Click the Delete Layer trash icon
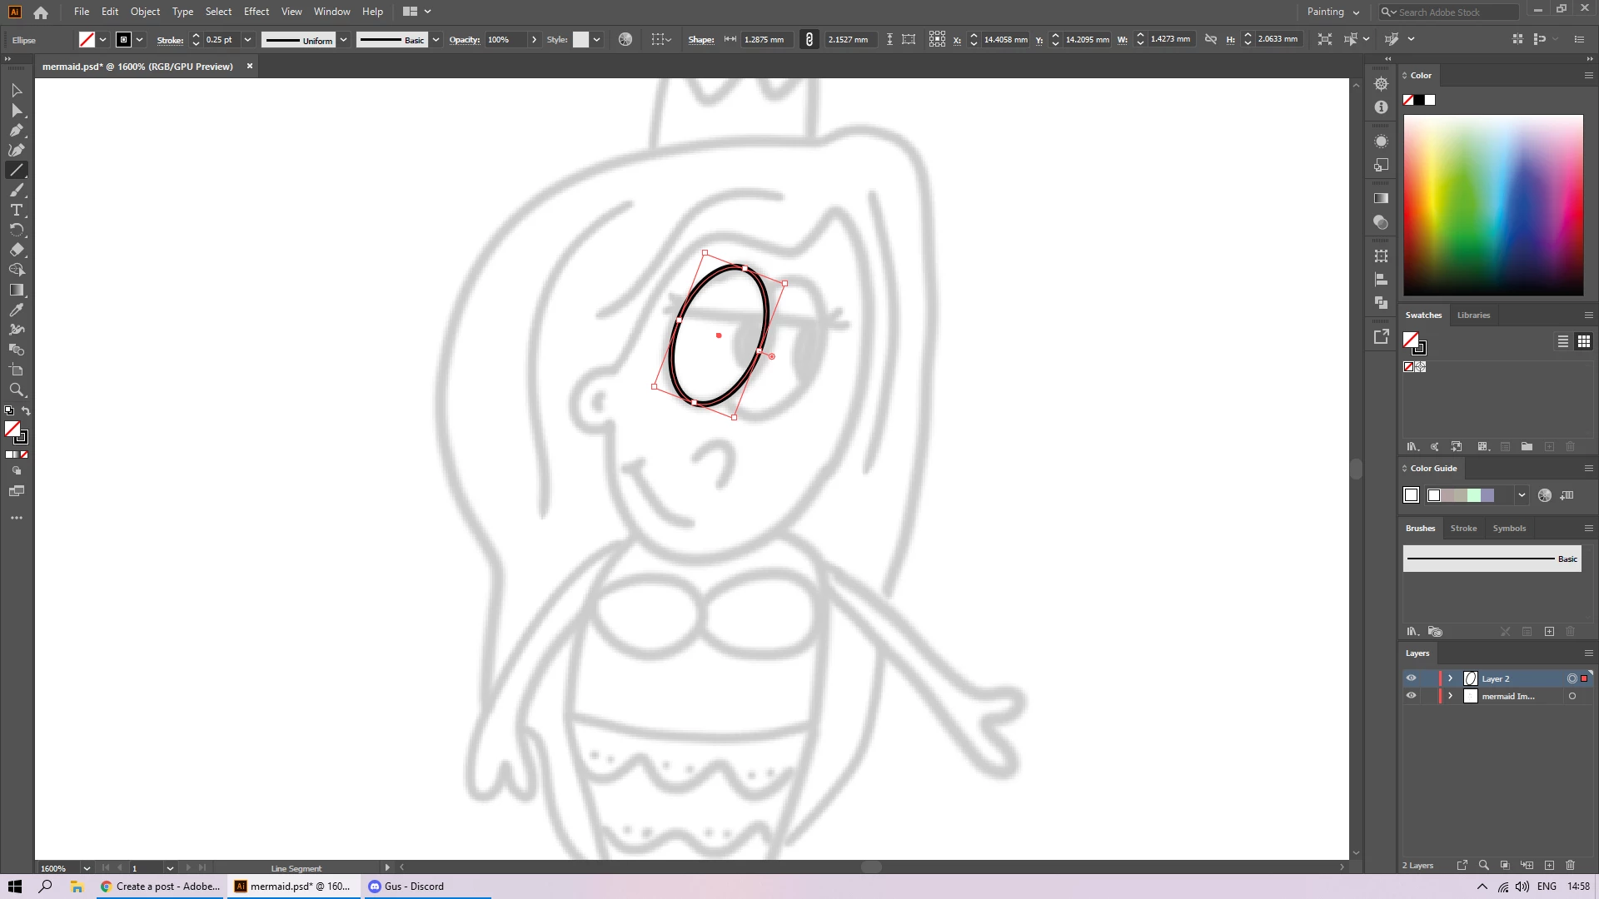Viewport: 1599px width, 899px height. click(1571, 865)
